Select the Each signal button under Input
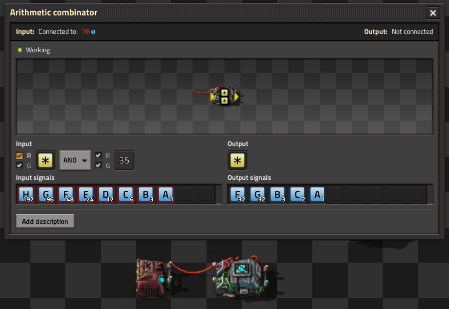The width and height of the screenshot is (449, 309). [x=45, y=160]
